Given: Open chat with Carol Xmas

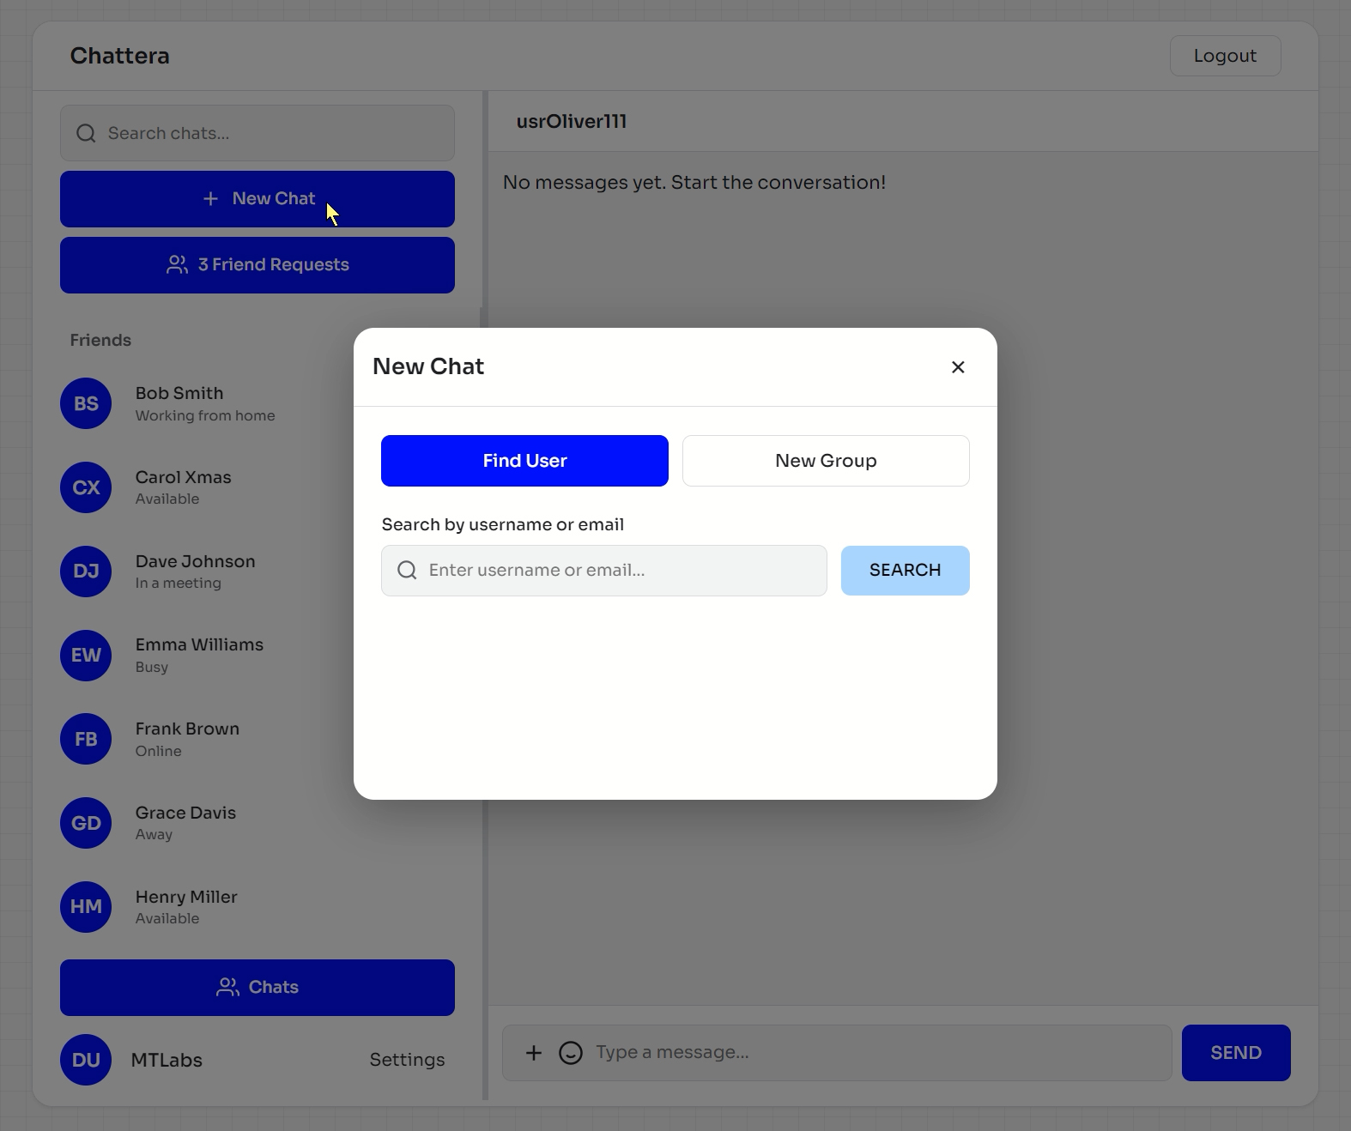Looking at the screenshot, I should (x=257, y=487).
